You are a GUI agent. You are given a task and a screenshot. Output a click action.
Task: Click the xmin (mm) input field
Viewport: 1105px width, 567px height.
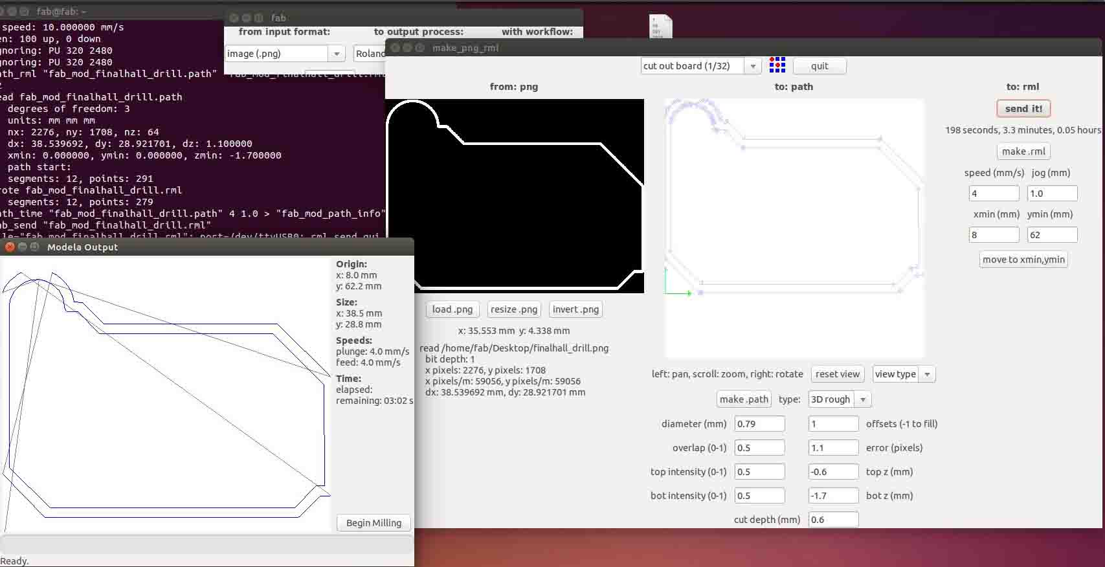tap(994, 235)
